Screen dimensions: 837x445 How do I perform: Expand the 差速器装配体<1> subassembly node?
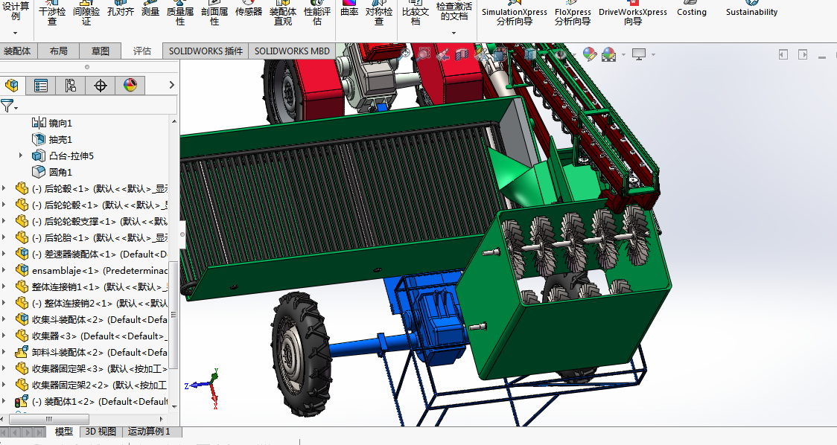coord(4,254)
